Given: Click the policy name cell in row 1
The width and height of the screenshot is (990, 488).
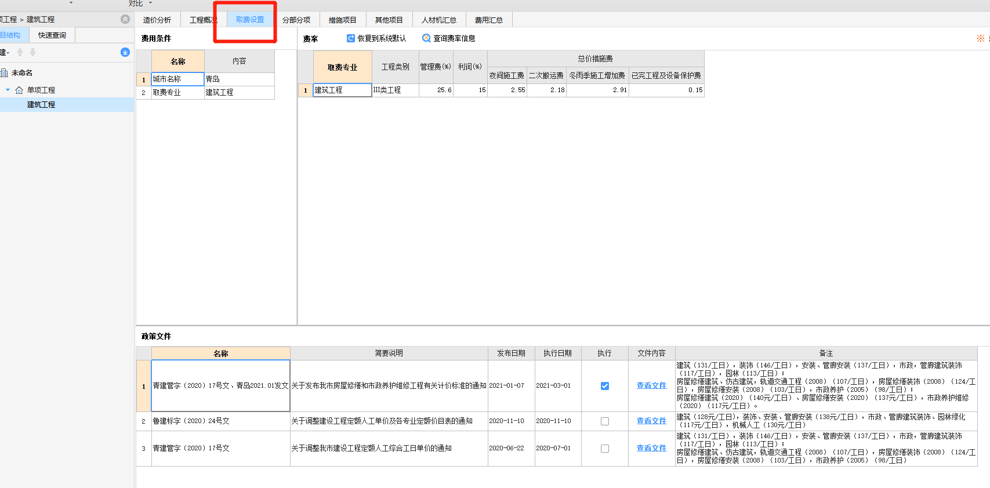Looking at the screenshot, I should pos(220,386).
